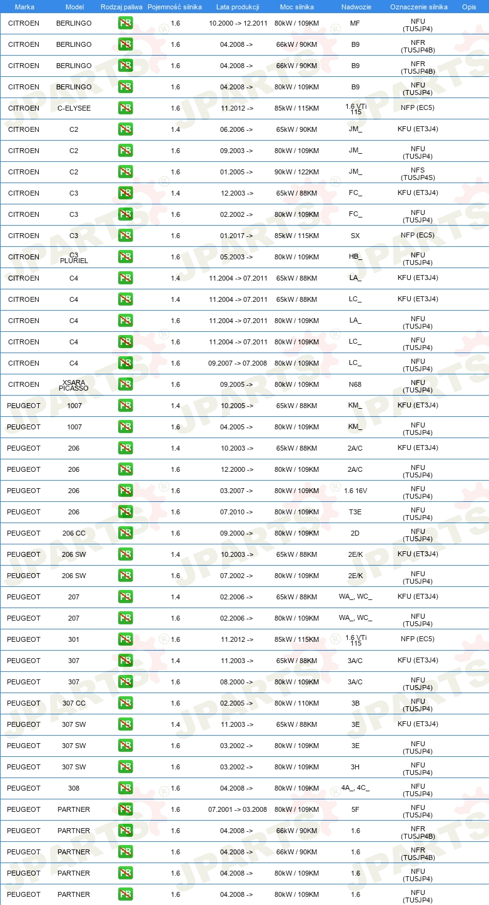This screenshot has width=489, height=905.
Task: Select the 301 model cell
Action: click(74, 639)
